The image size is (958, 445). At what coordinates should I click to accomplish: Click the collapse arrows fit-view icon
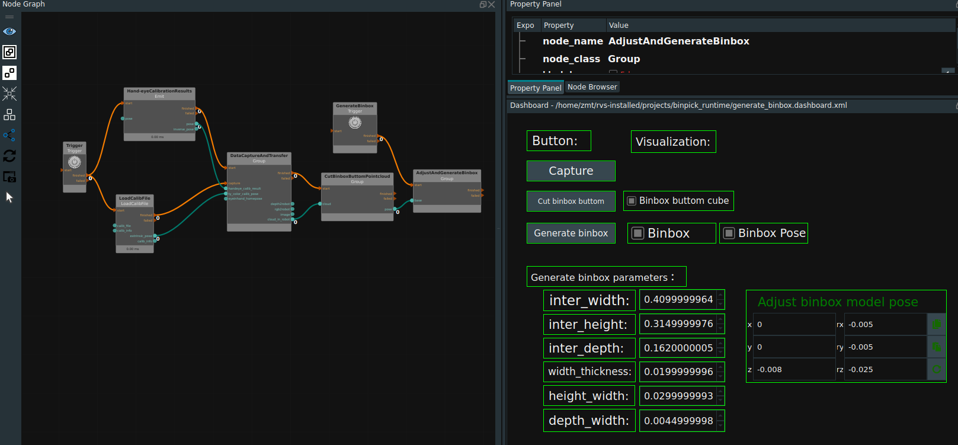[x=9, y=94]
